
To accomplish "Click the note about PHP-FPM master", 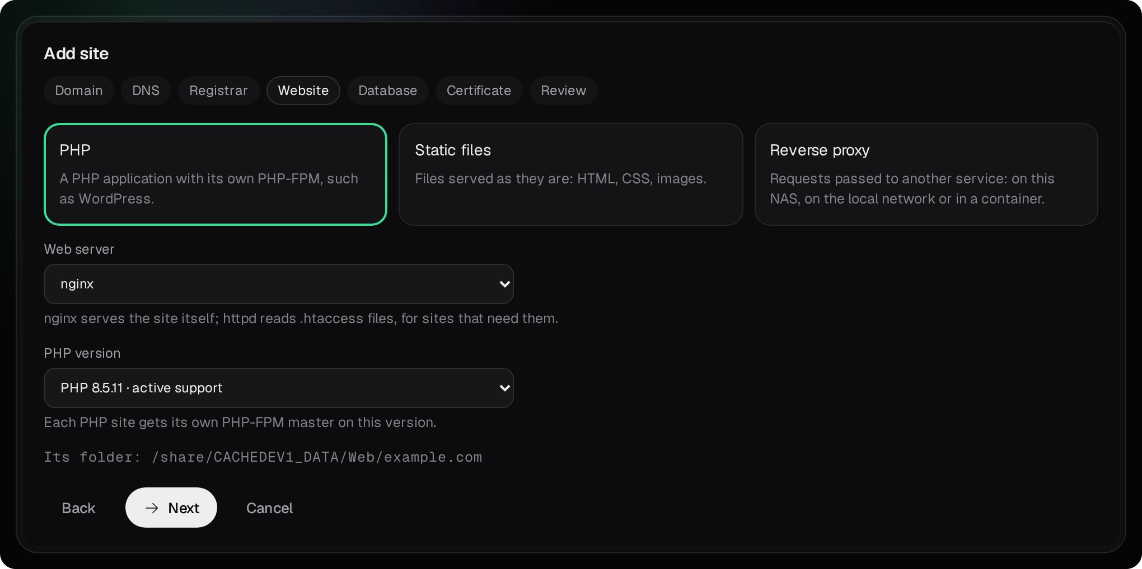I will click(x=240, y=423).
